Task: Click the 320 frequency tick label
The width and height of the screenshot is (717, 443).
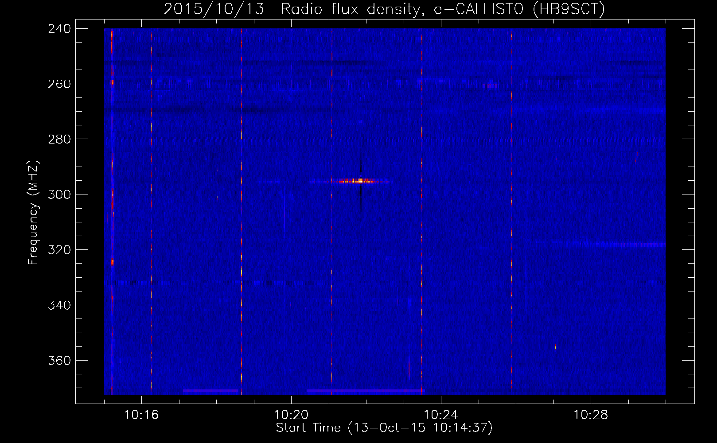Action: 59,250
